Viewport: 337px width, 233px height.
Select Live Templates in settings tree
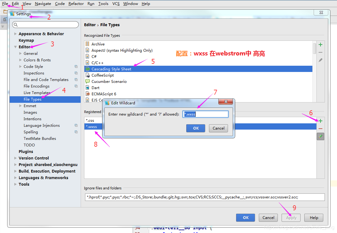click(37, 93)
